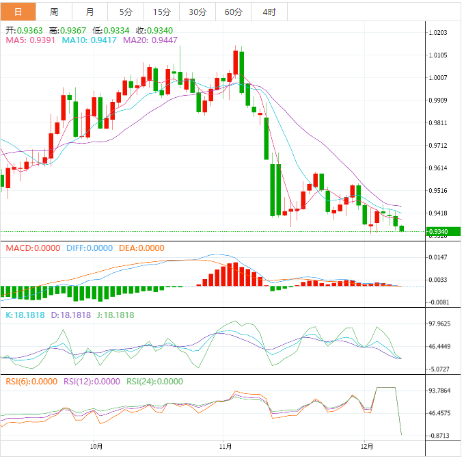
Task: Click the MACD indicator label
Action: pyautogui.click(x=33, y=248)
